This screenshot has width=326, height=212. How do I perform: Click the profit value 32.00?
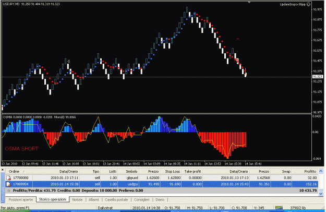click(312, 178)
